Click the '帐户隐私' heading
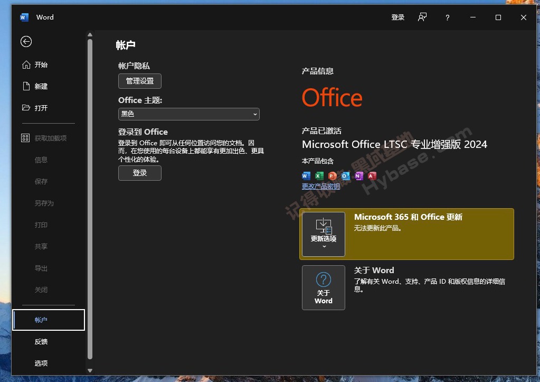Screen dimensions: 540x382 coord(134,66)
